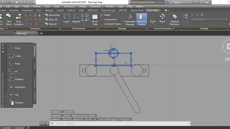The width and height of the screenshot is (230, 129).
Task: Choose the XY parameter tool
Action: coord(14,71)
